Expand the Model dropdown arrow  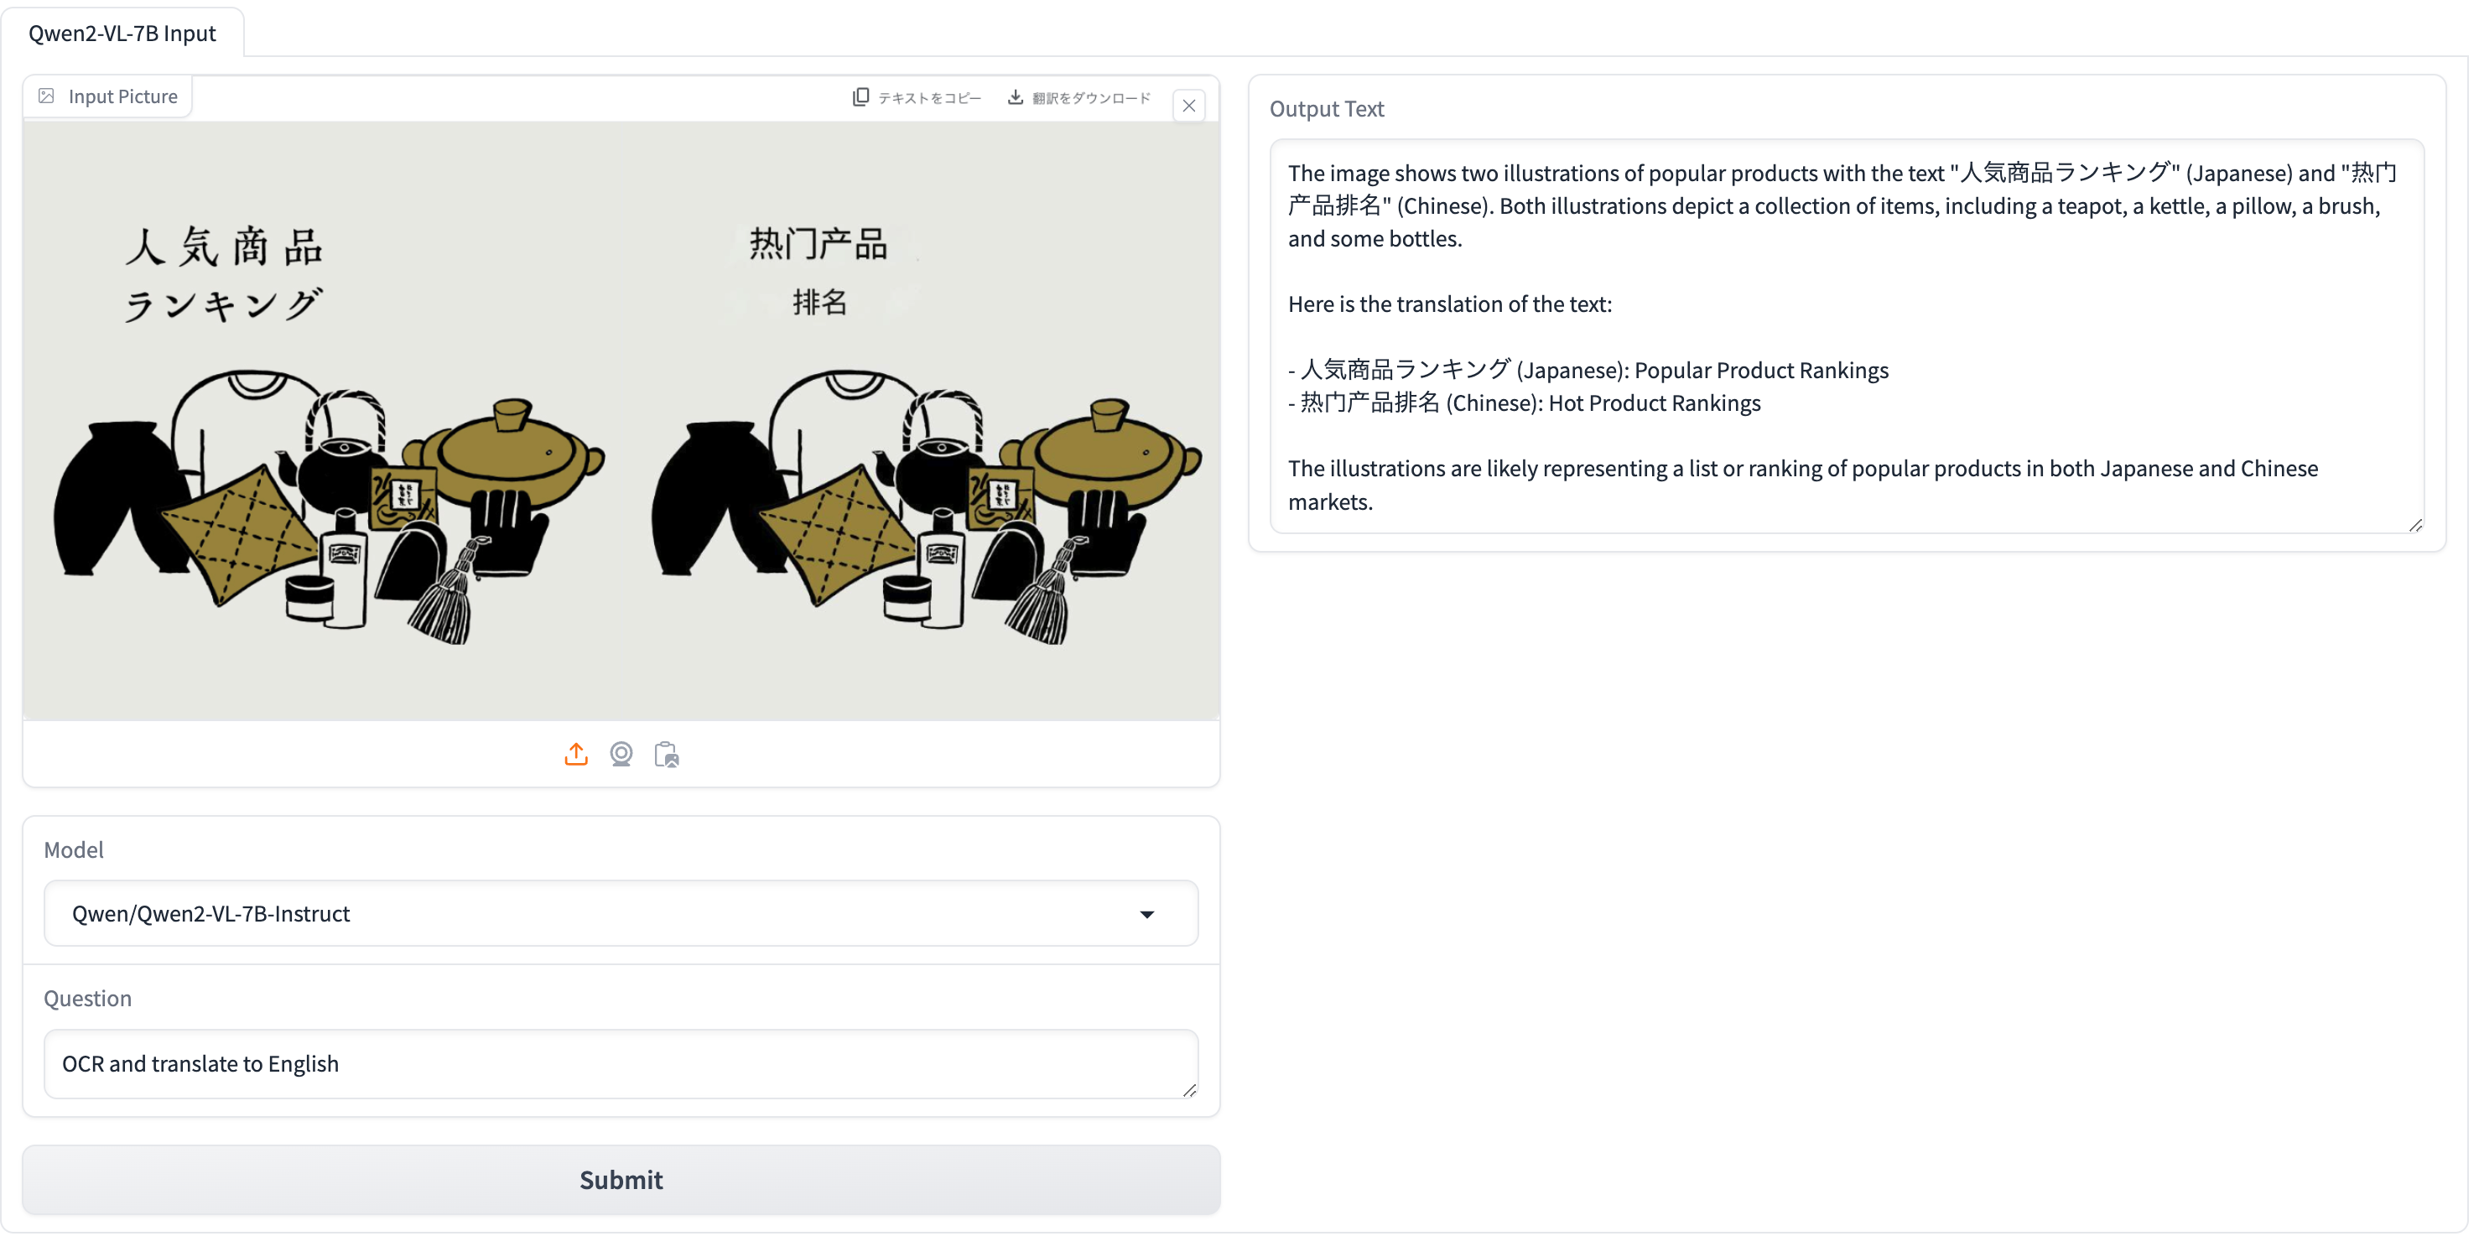click(x=1146, y=914)
